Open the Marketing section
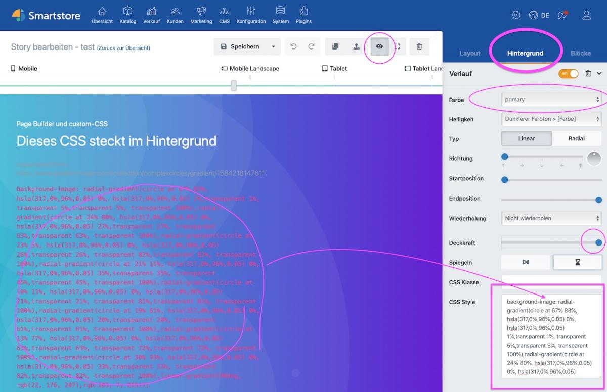This screenshot has height=392, width=607. click(201, 15)
